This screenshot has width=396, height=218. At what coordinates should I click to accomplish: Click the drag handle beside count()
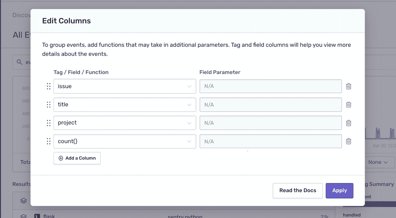coord(49,141)
